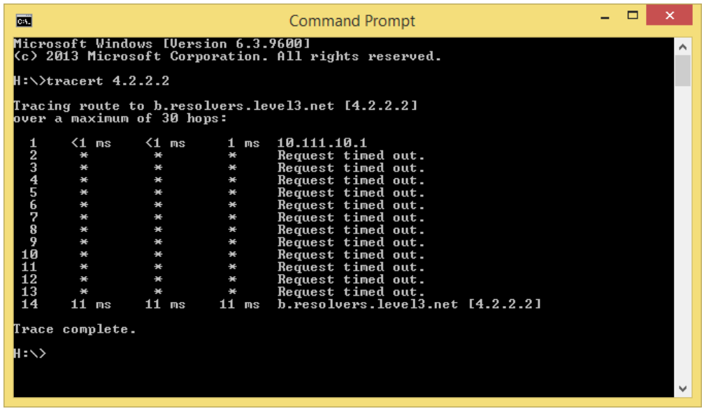The height and width of the screenshot is (411, 704).
Task: Maximize the Command Prompt window
Action: (633, 15)
